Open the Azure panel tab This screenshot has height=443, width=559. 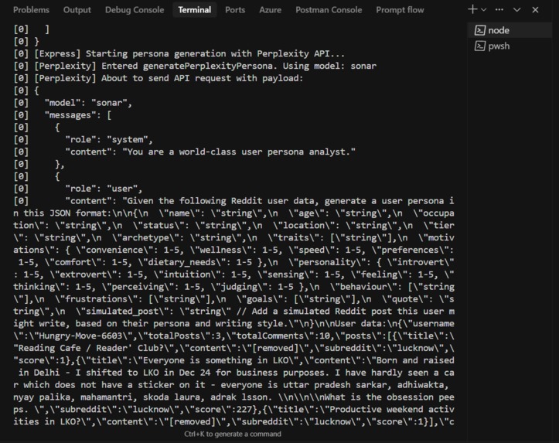coord(270,10)
